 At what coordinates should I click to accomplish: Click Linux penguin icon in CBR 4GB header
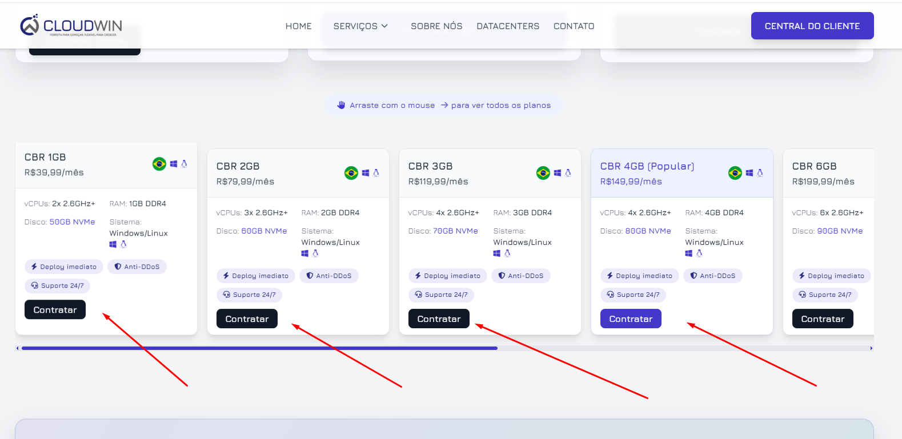(760, 173)
